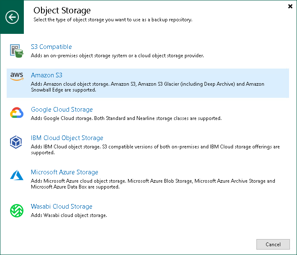Click the S3 Compatible bucket icon

(17, 51)
